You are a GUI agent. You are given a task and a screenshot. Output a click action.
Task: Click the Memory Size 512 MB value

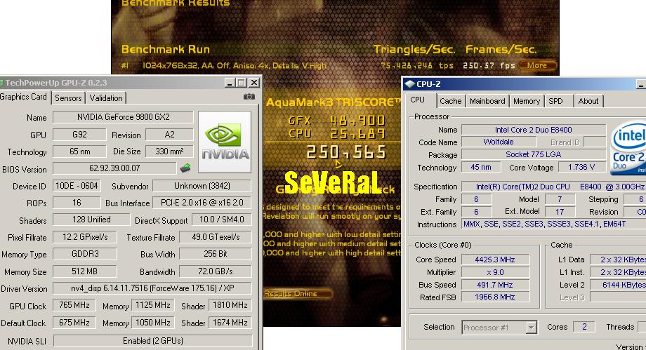coord(85,271)
